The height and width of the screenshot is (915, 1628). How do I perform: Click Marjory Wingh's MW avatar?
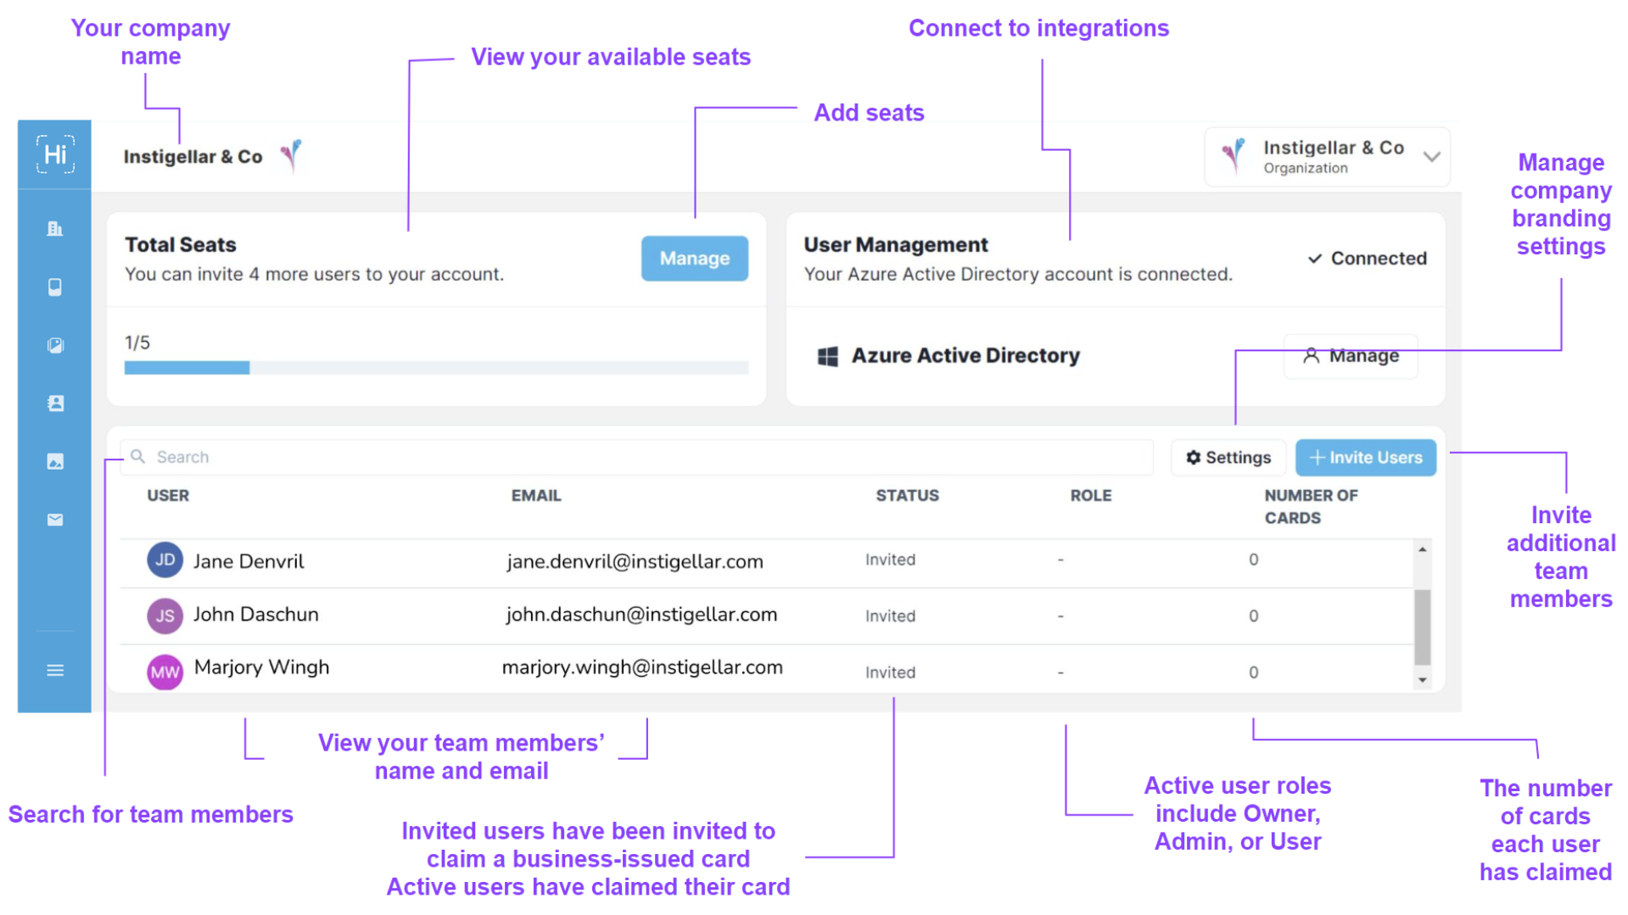[x=165, y=672]
